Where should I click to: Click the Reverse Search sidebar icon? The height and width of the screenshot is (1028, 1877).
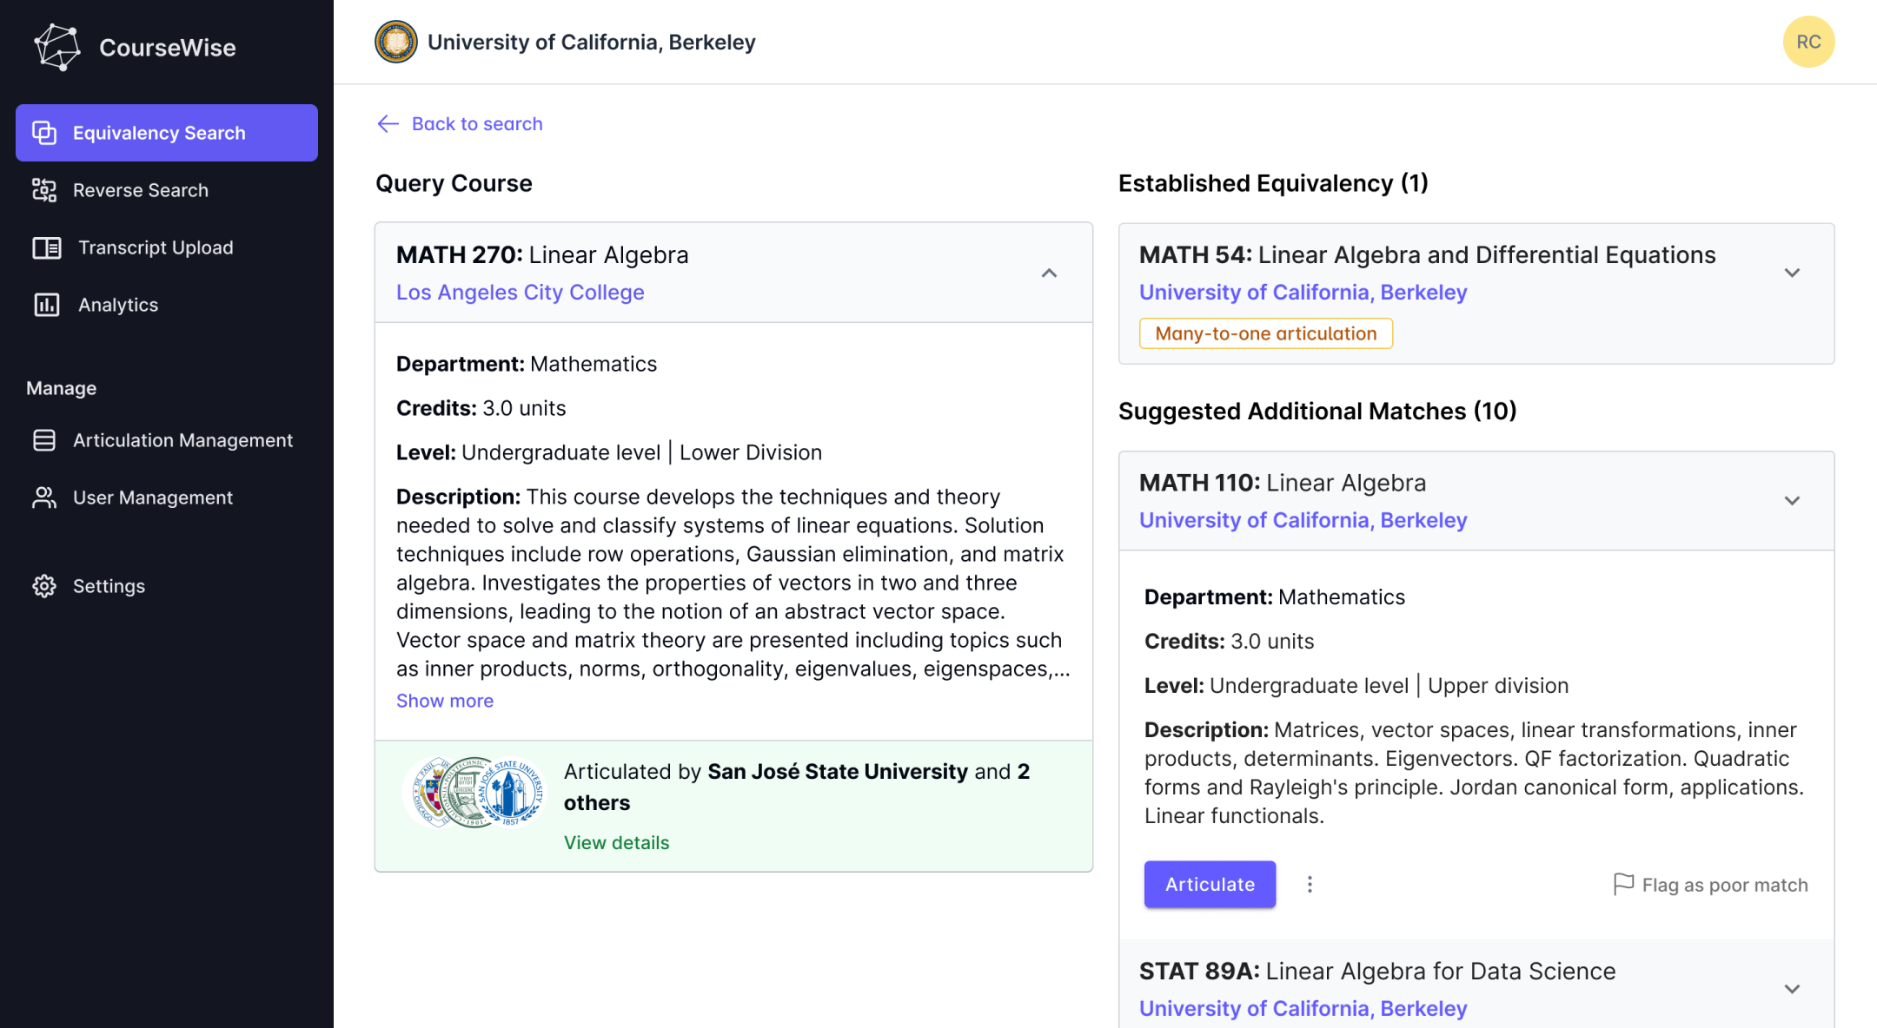coord(44,190)
